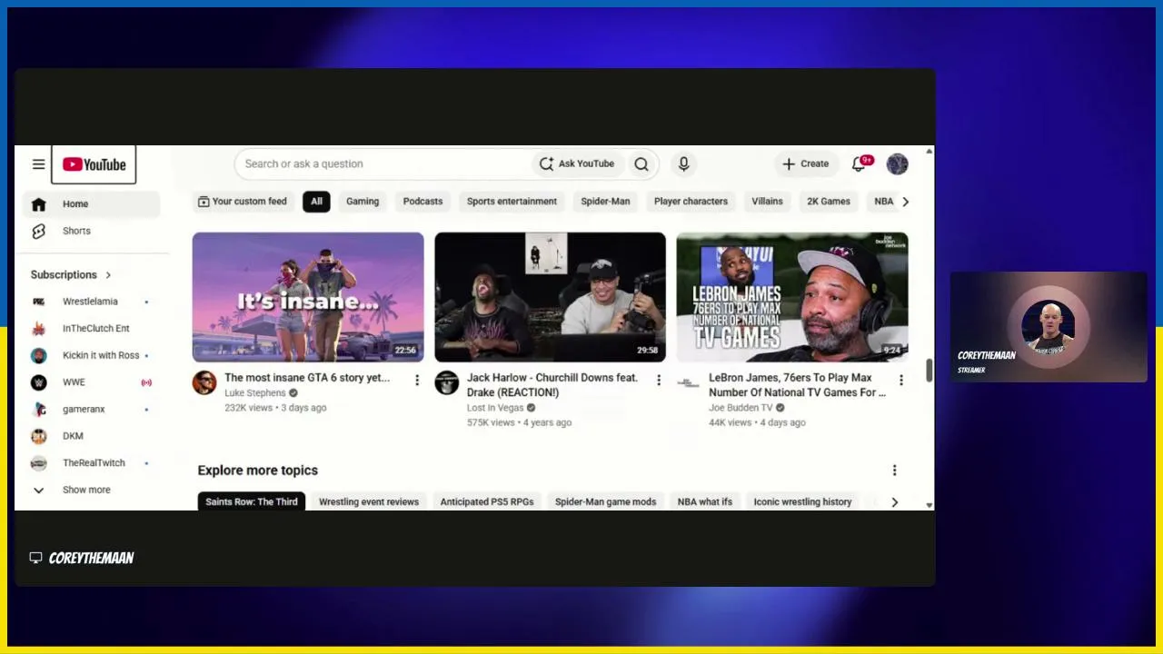Viewport: 1163px width, 654px height.
Task: Click the Subscriptions heading
Action: point(64,275)
